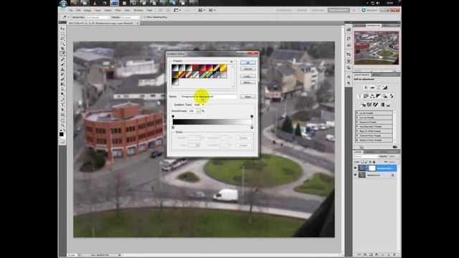The height and width of the screenshot is (258, 459).
Task: Hide the Background layer
Action: pyautogui.click(x=356, y=175)
